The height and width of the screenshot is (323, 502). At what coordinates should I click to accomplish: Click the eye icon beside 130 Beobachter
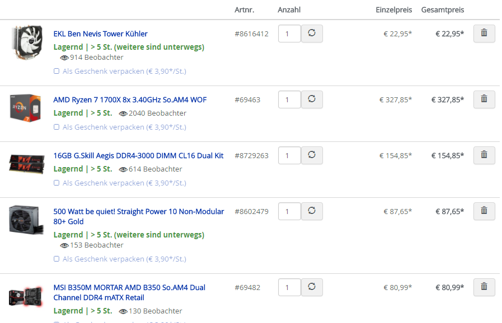[123, 311]
